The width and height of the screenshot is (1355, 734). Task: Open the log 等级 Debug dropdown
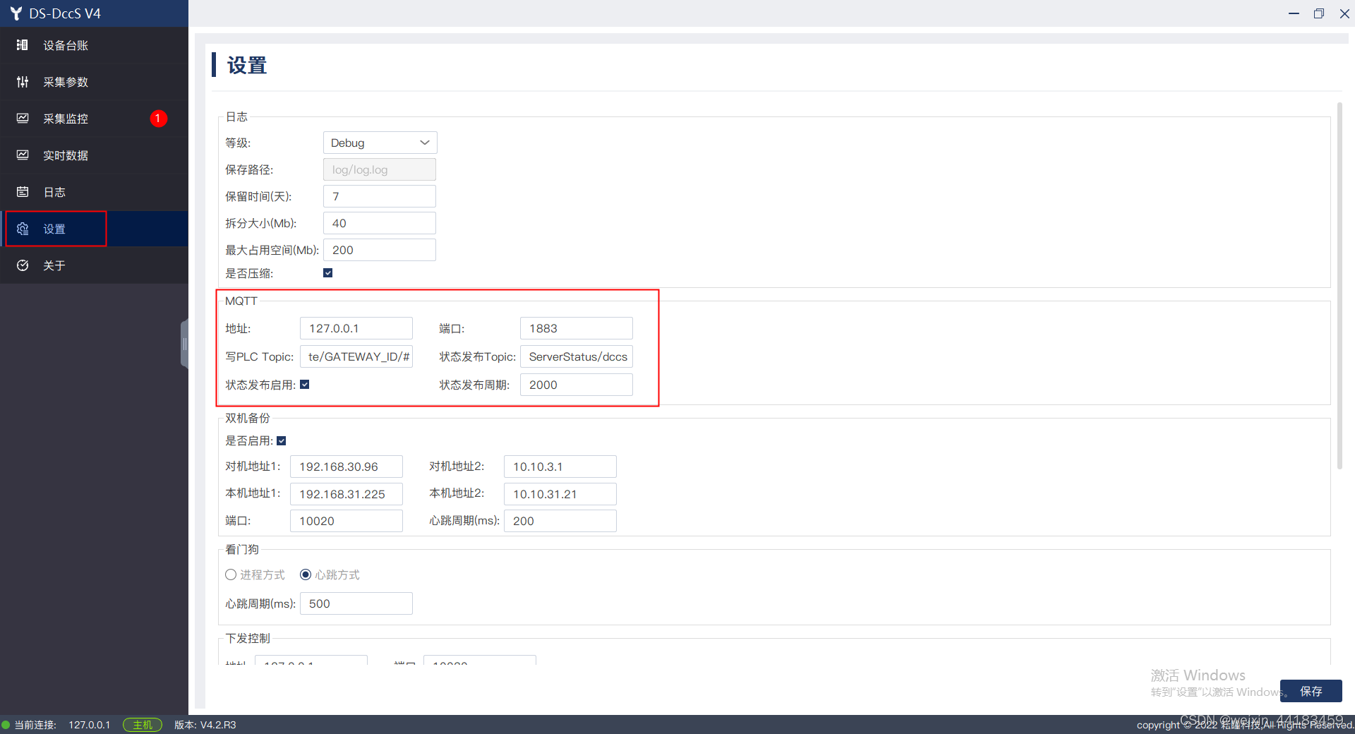point(380,143)
